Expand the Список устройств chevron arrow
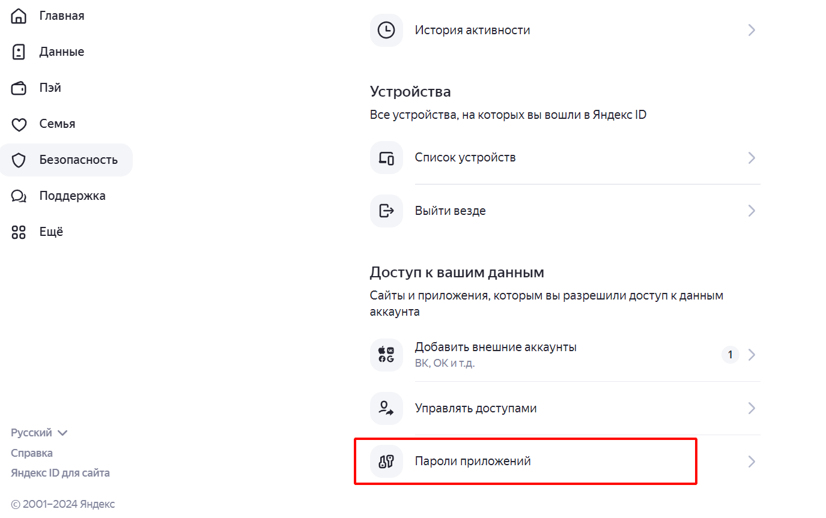Image resolution: width=826 pixels, height=518 pixels. pos(752,158)
